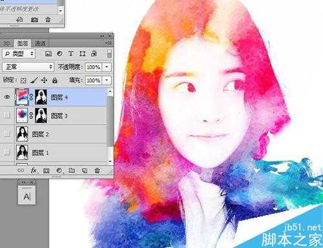This screenshot has width=323, height=248.
Task: Add a layer style via fx icon
Action: (34, 170)
